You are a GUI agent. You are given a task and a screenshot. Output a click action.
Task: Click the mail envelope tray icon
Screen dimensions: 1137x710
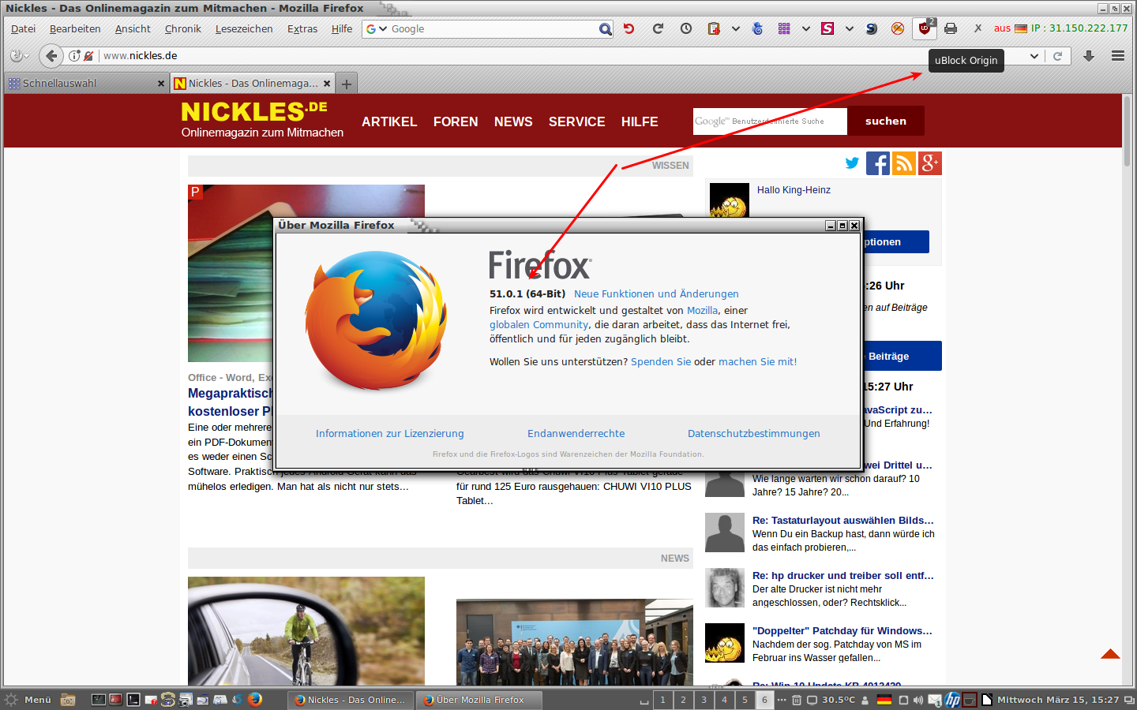pyautogui.click(x=936, y=700)
